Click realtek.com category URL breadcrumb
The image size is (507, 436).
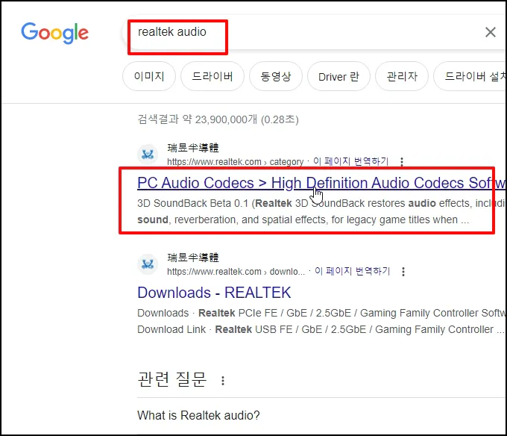235,161
